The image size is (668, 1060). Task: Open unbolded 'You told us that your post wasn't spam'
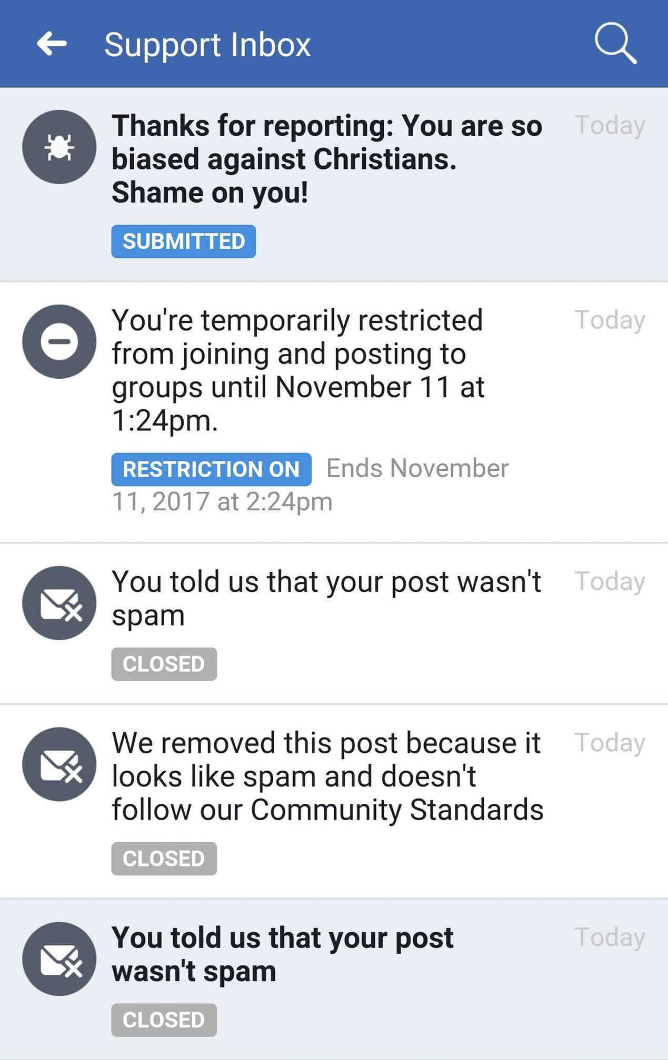click(326, 598)
